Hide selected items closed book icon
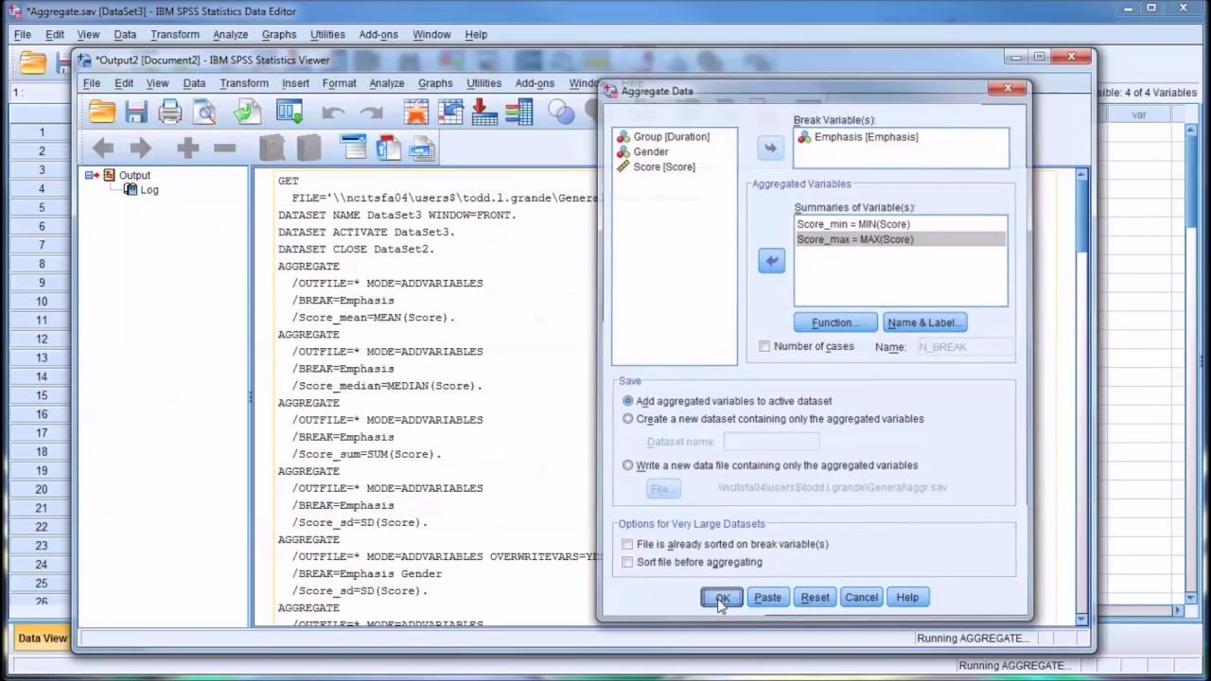 (x=309, y=148)
